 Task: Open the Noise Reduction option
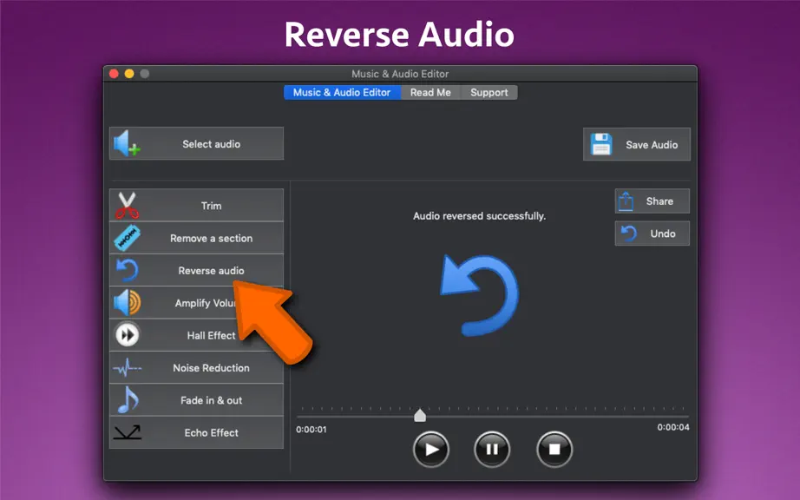coord(196,367)
